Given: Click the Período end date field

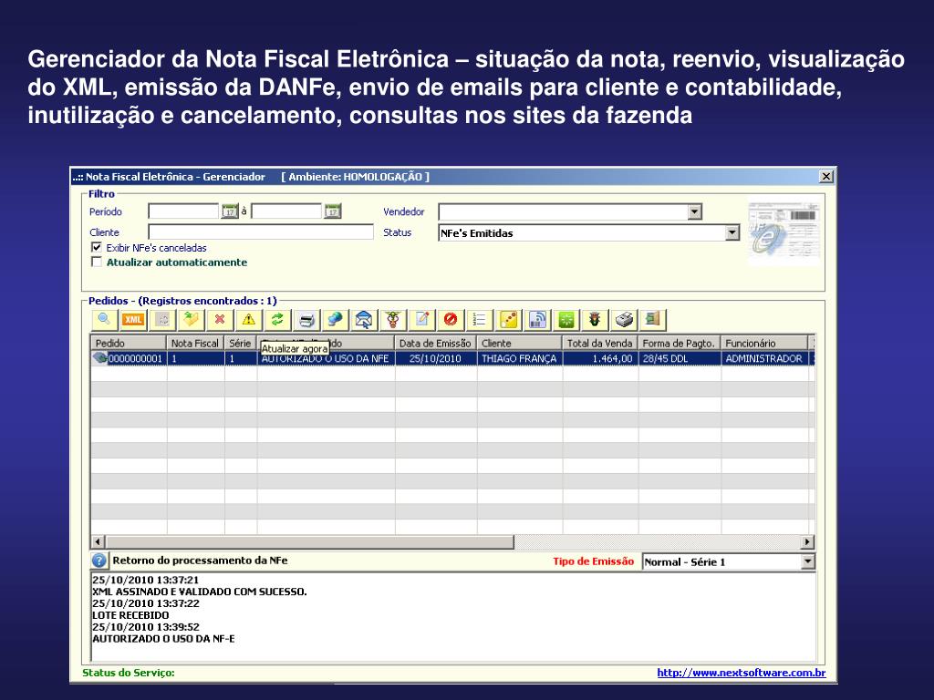Looking at the screenshot, I should click(286, 211).
